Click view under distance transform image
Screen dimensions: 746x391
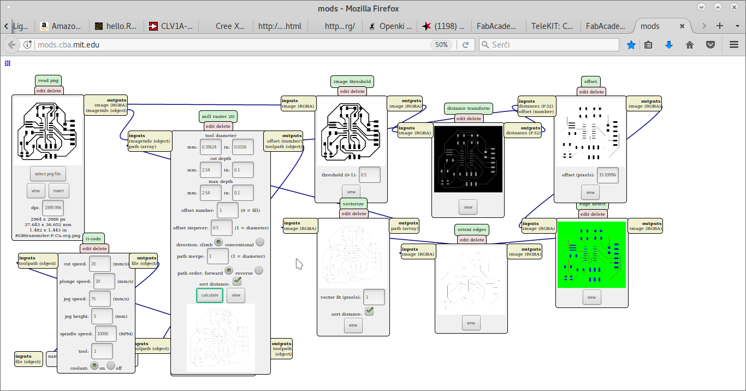pyautogui.click(x=468, y=207)
